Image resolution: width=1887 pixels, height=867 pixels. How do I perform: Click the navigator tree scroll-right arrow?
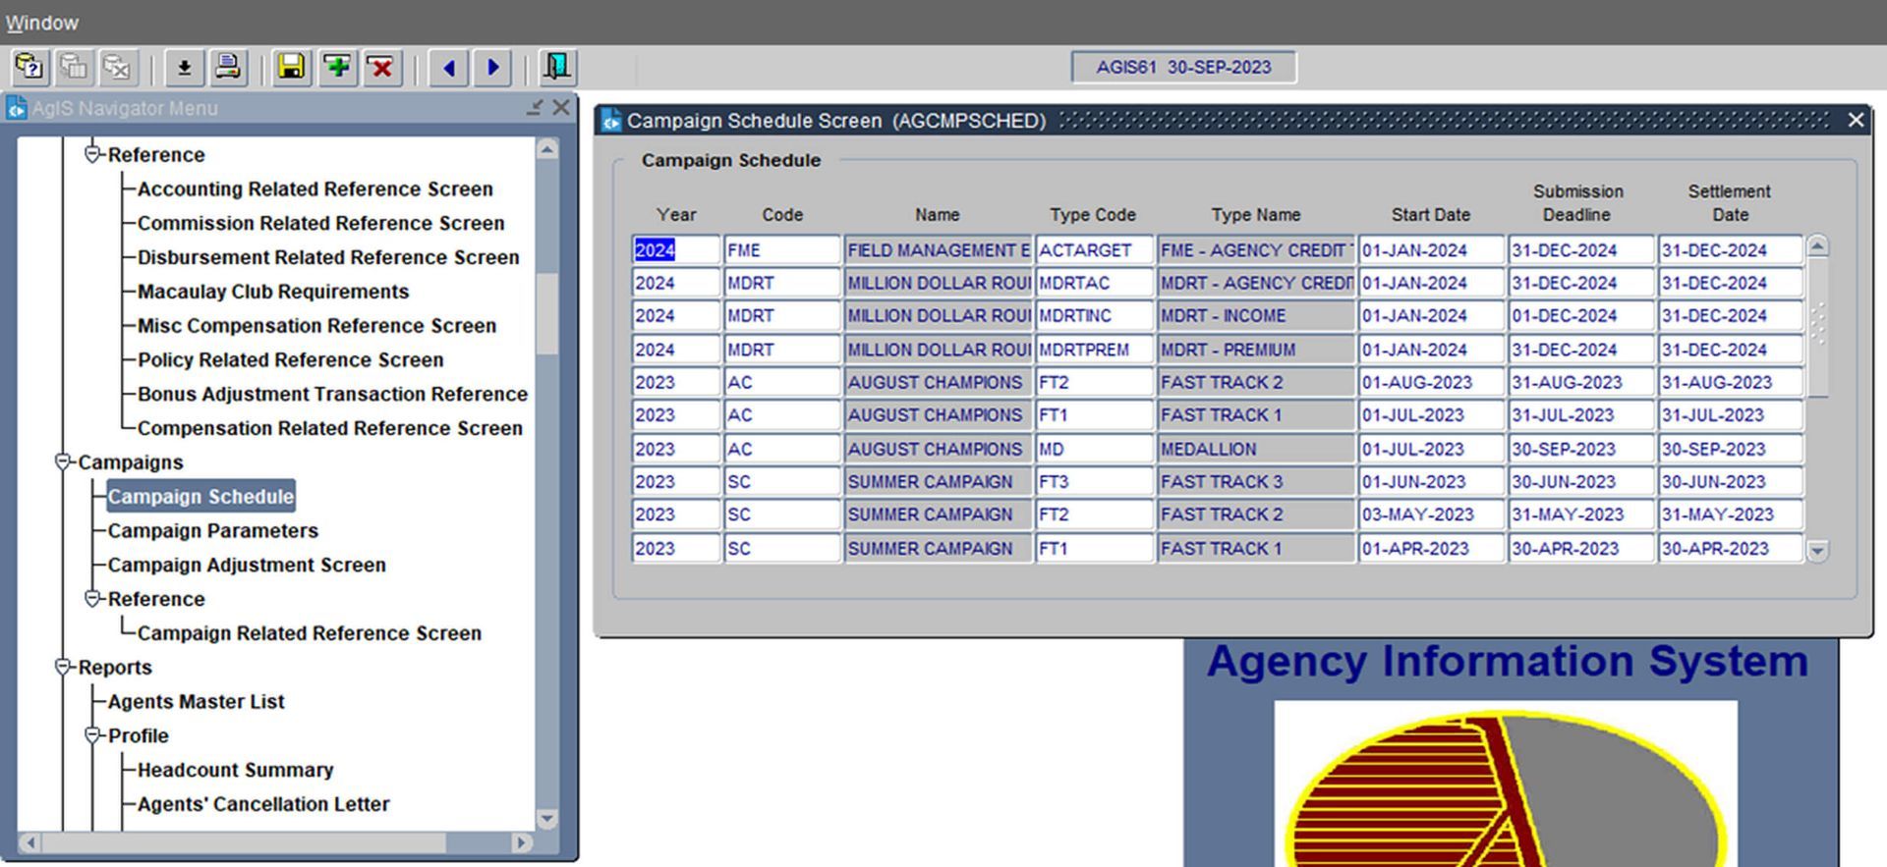point(523,842)
